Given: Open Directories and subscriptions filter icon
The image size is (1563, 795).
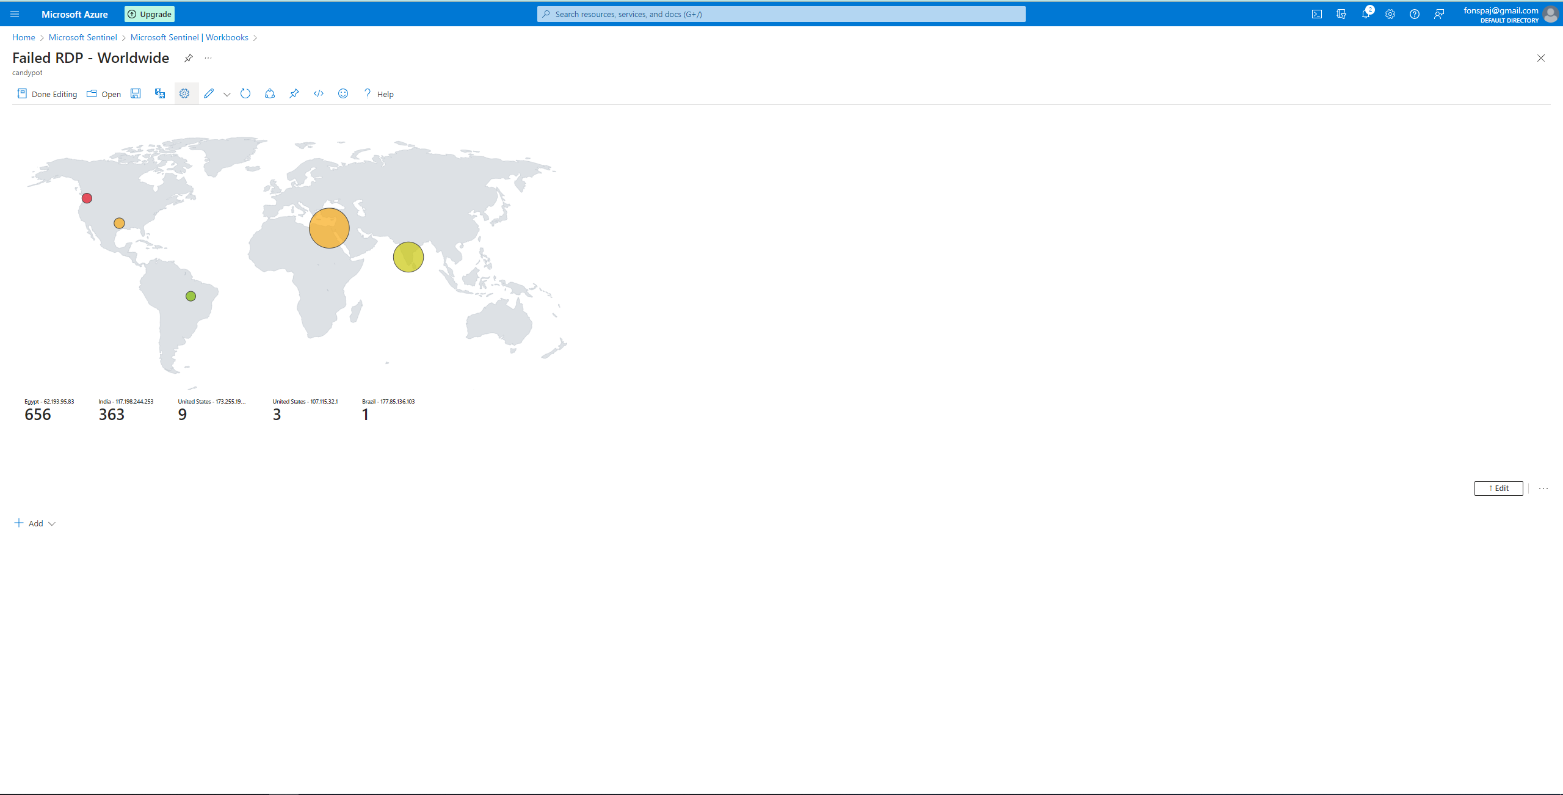Looking at the screenshot, I should (x=1341, y=14).
